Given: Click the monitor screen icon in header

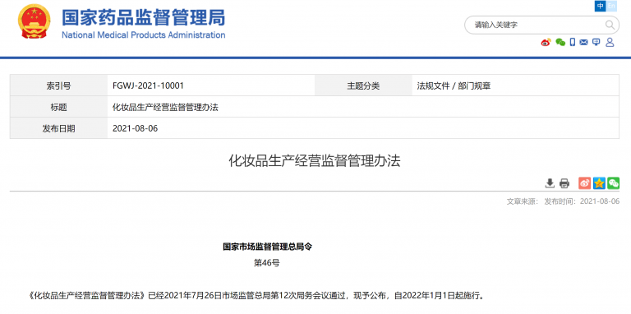Looking at the screenshot, I should click(x=596, y=42).
